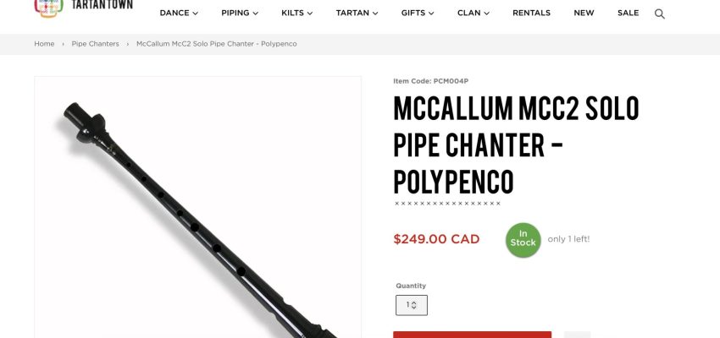Expand the Clan menu chevron
The image size is (720, 338).
[487, 14]
